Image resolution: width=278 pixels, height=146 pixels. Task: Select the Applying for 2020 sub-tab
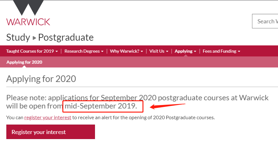(x=24, y=62)
